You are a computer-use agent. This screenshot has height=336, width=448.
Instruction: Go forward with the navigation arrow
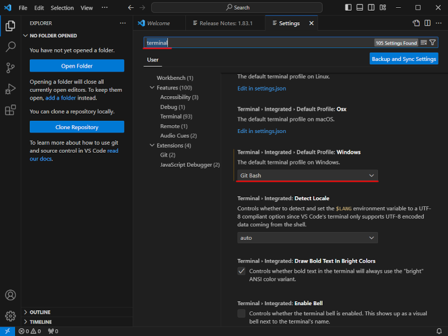[142, 8]
